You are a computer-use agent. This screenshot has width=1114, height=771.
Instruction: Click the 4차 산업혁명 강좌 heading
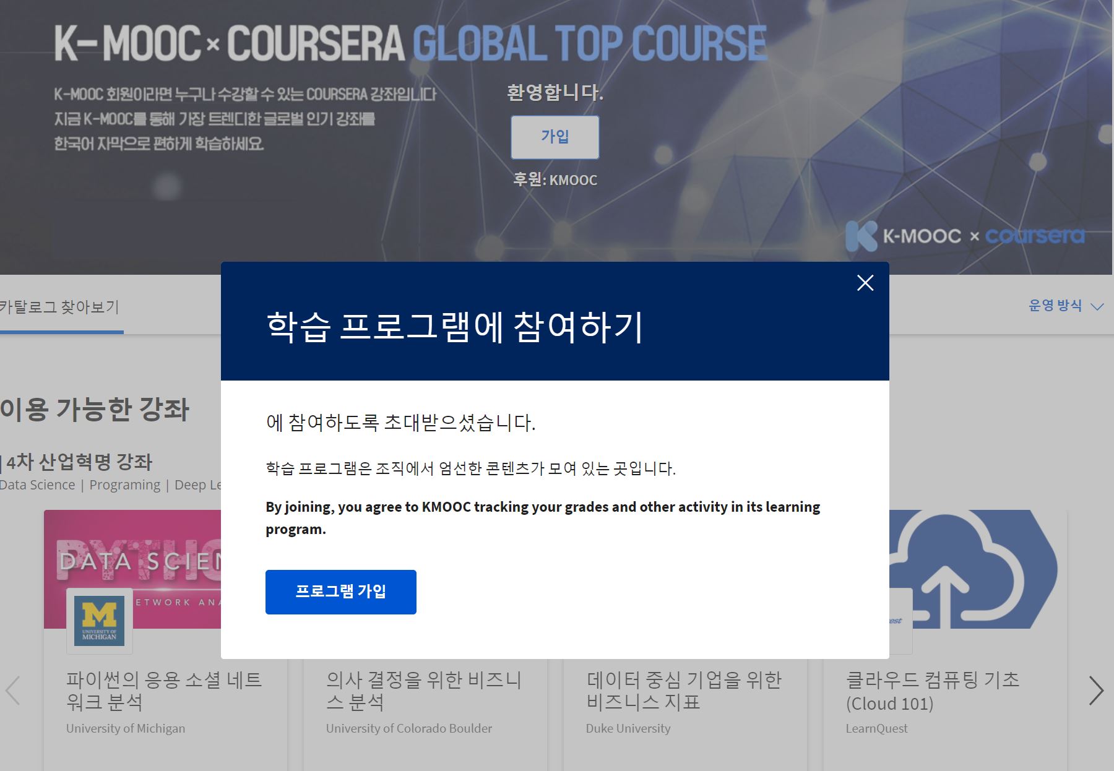pos(79,462)
